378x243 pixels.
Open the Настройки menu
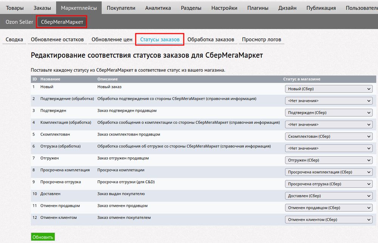[224, 8]
